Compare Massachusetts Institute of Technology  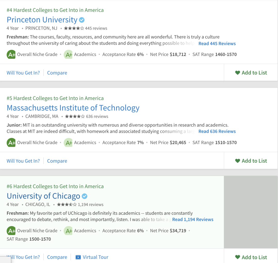coord(57,161)
